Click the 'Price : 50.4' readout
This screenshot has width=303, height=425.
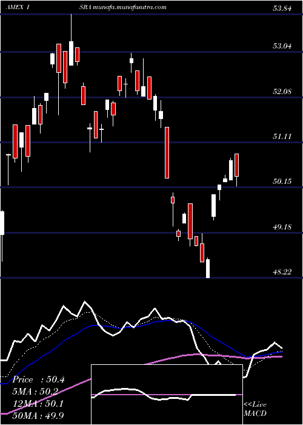coord(38,379)
